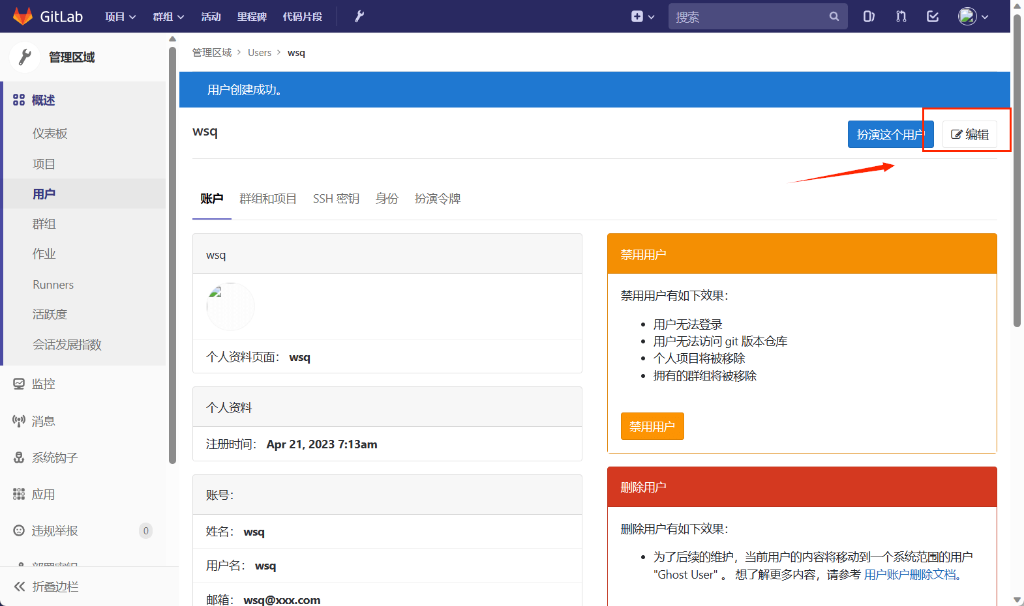Click the system hooks icon
The width and height of the screenshot is (1024, 606).
[19, 457]
